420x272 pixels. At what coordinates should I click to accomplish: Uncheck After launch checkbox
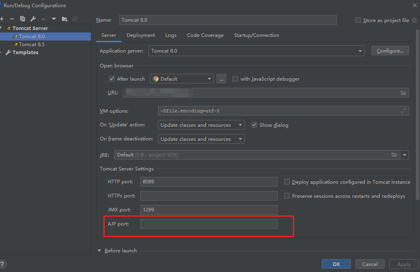click(112, 79)
